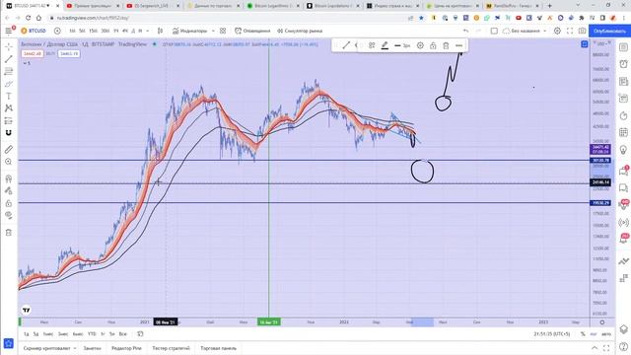631x355 pixels.
Task: Open the Без названия layout dropdown
Action: (525, 31)
